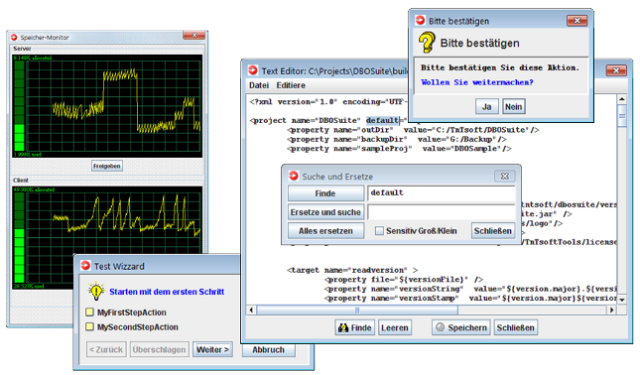Open the Datei menu in Text Editor
The height and width of the screenshot is (375, 640).
(259, 85)
